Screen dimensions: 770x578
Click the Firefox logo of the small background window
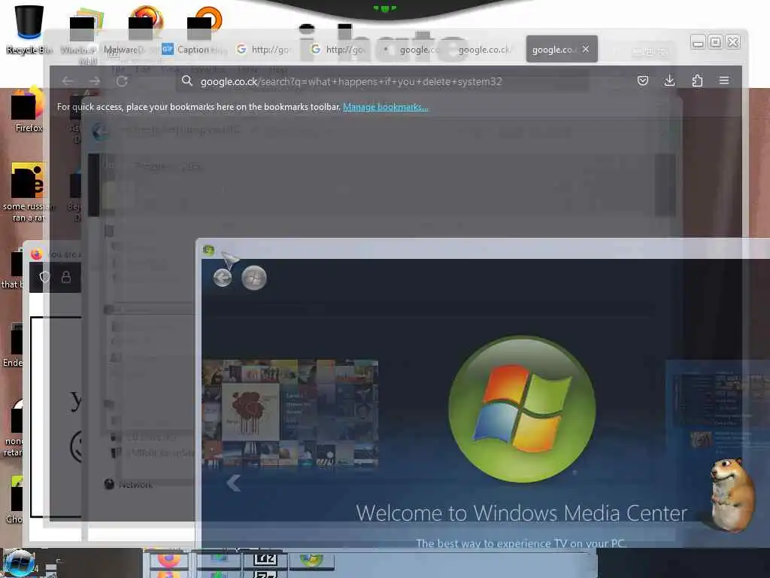pos(37,254)
